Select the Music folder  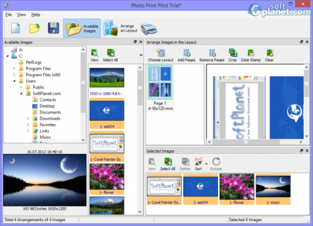45,137
